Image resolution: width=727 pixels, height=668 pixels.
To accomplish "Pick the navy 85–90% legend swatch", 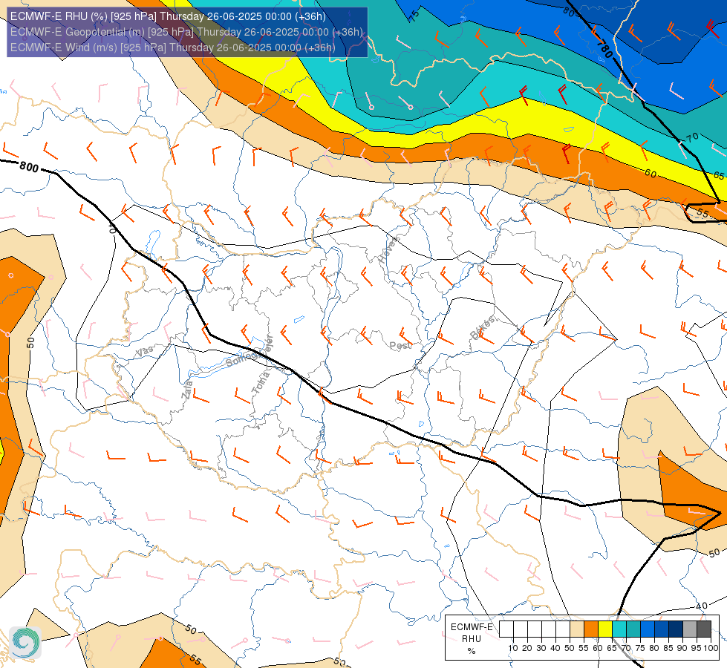I will (676, 629).
